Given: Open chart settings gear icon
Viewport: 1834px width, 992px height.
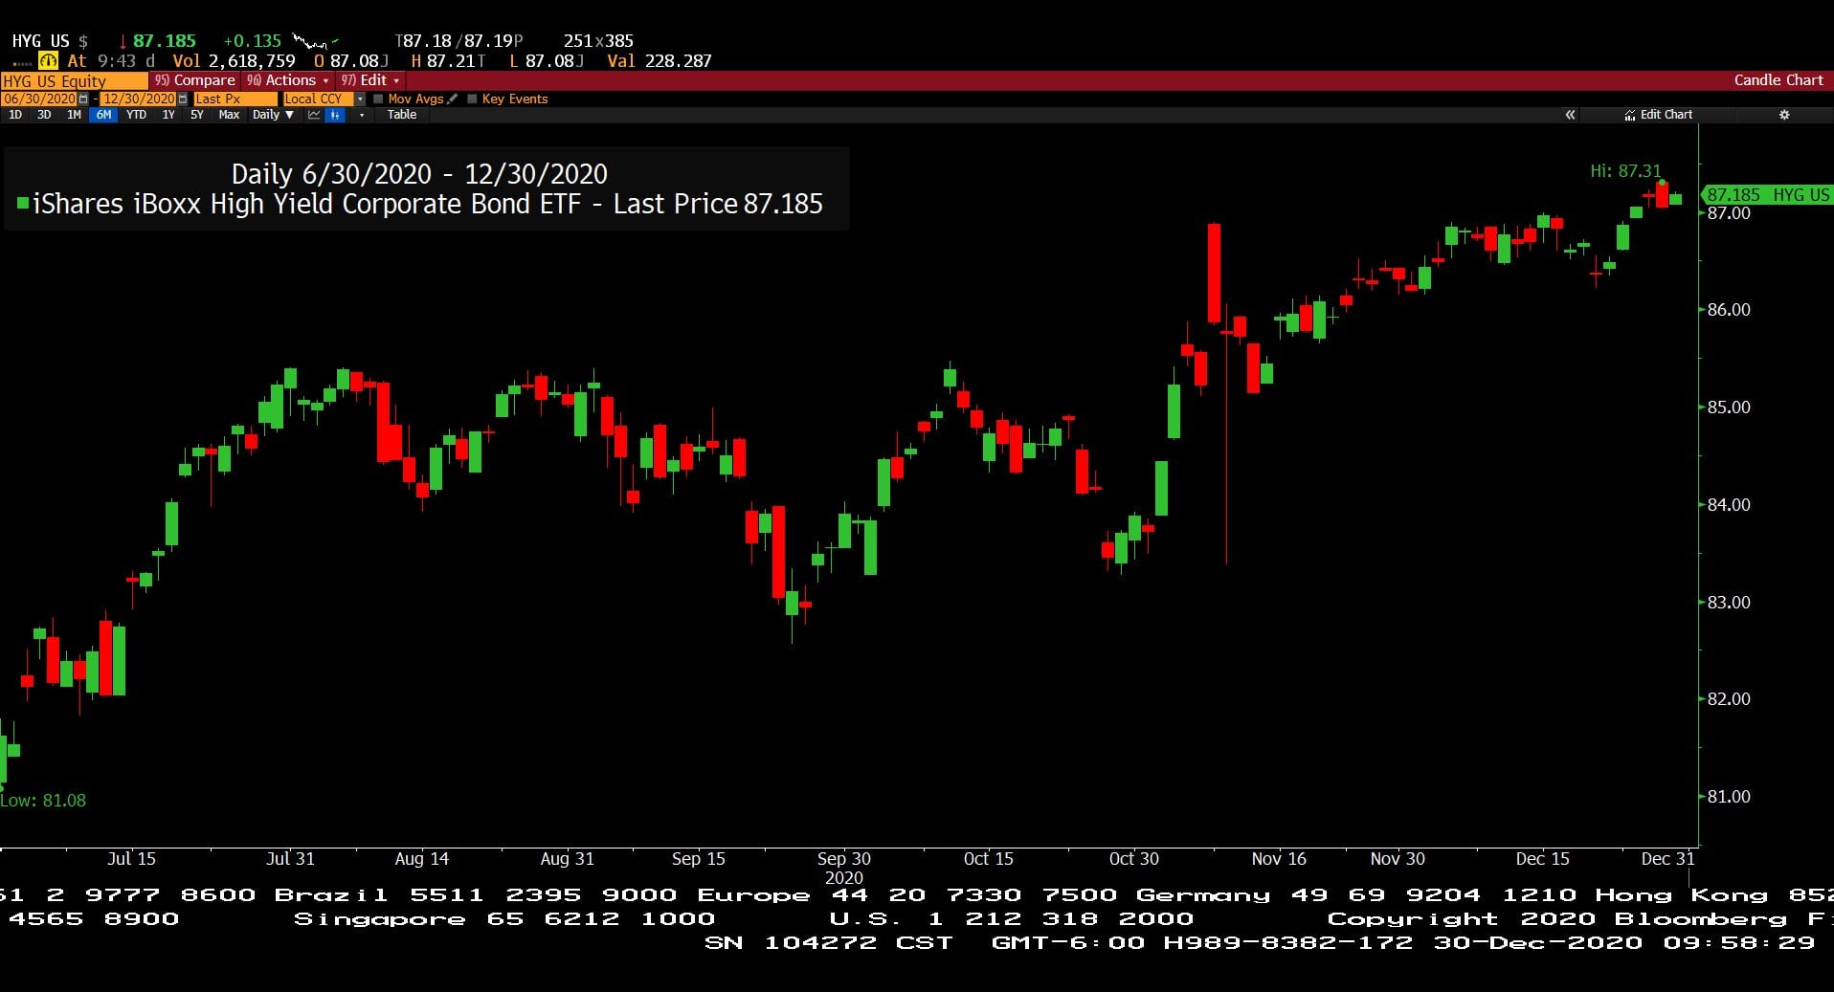Looking at the screenshot, I should [x=1784, y=115].
